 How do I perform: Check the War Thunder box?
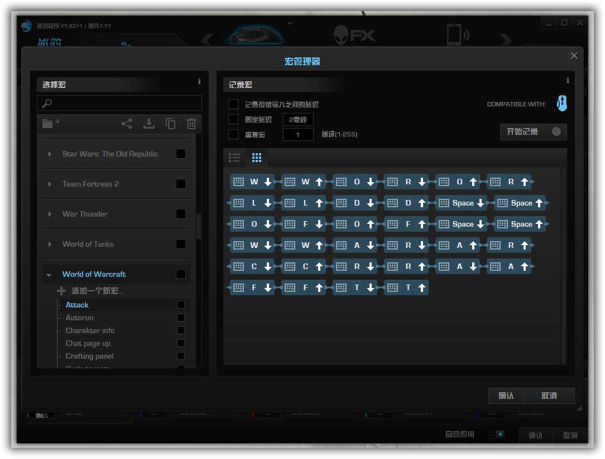pos(181,214)
